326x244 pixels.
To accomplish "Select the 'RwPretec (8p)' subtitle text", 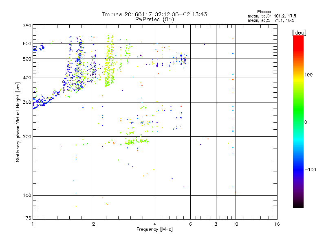I will 154,20.
